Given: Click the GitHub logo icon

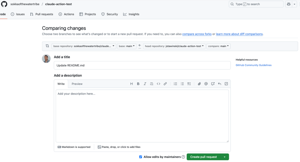Looking at the screenshot, I should tap(4, 4).
